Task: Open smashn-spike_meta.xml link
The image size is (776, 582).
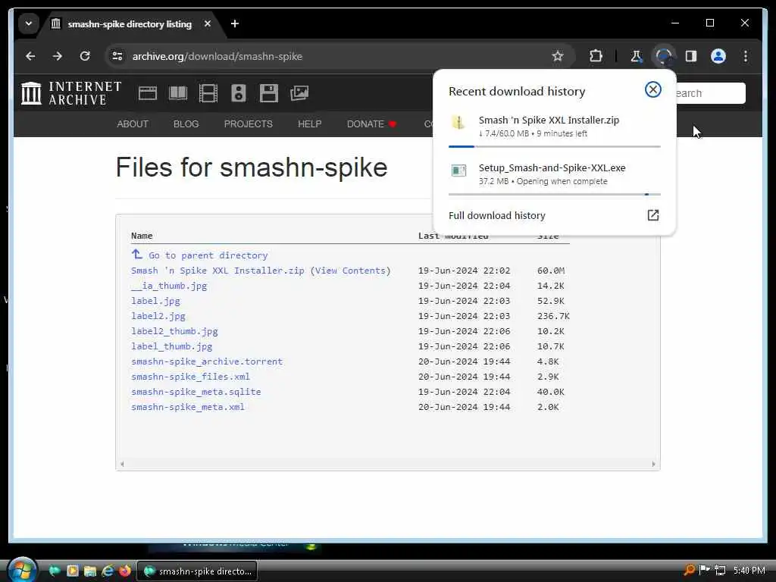Action: [188, 407]
